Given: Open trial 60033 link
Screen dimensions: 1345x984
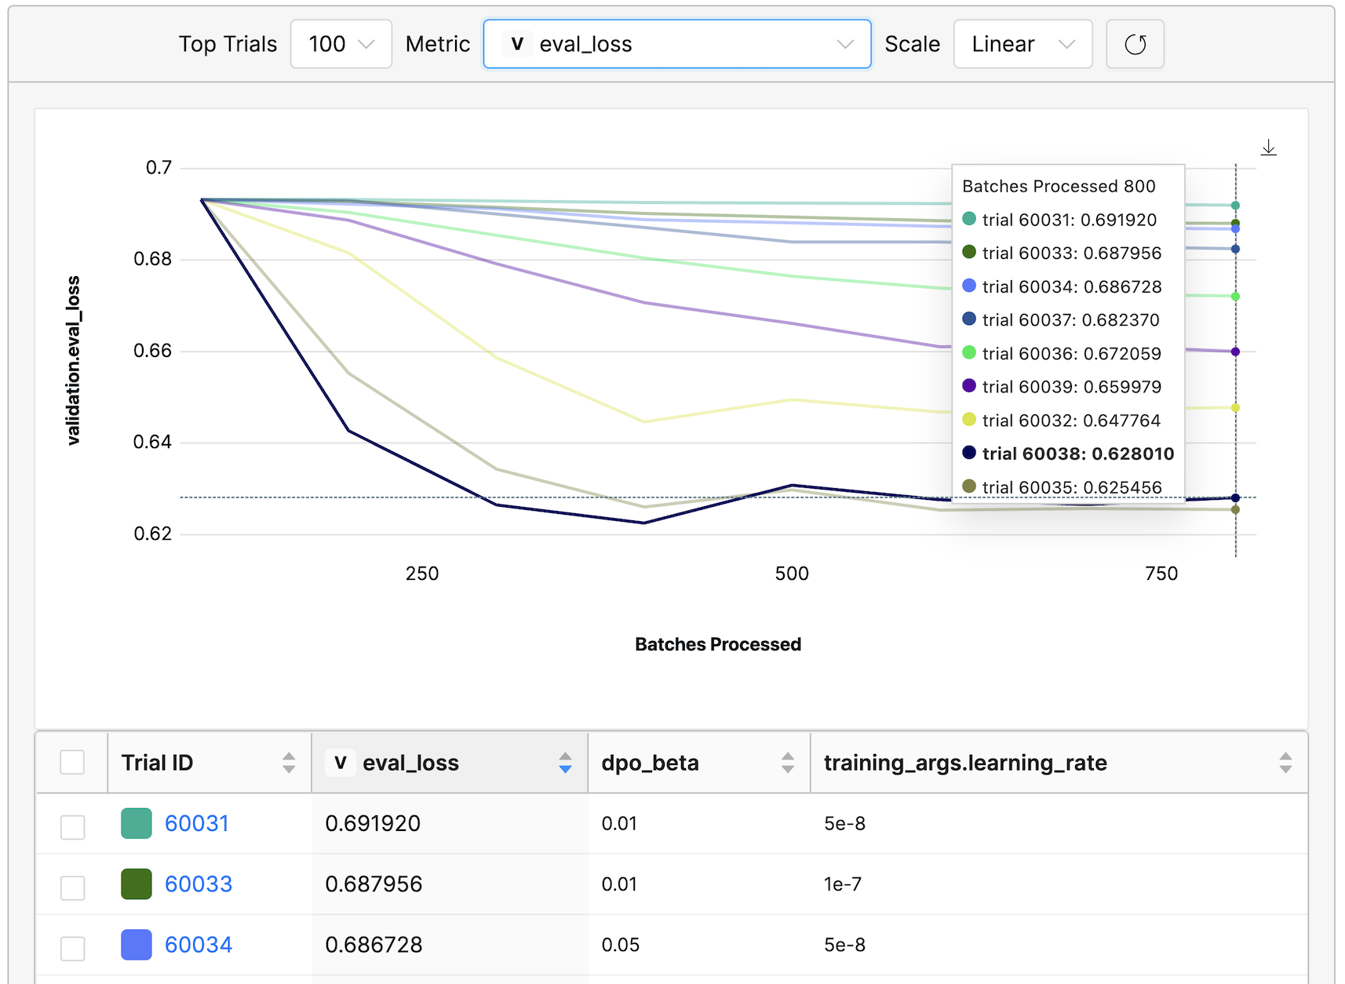Looking at the screenshot, I should point(199,884).
